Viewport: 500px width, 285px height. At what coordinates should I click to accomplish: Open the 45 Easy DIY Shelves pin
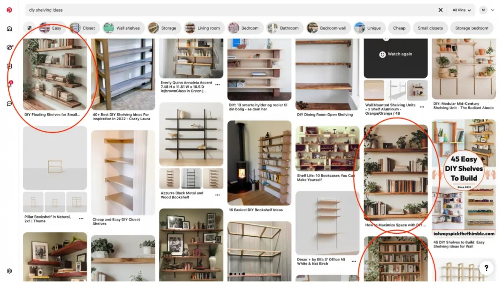pyautogui.click(x=464, y=179)
